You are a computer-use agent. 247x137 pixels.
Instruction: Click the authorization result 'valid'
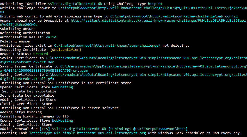point(51,37)
